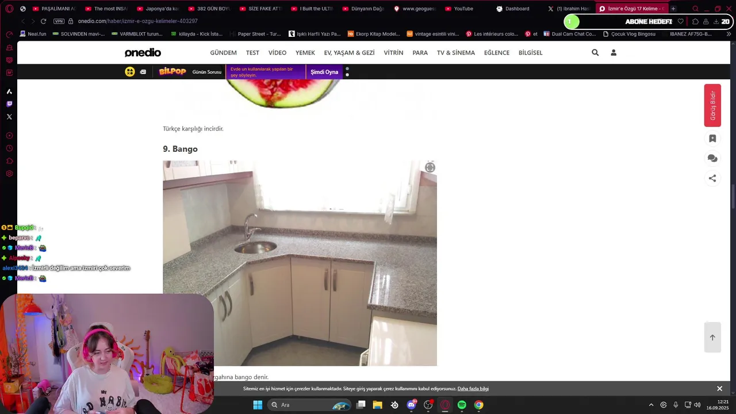The height and width of the screenshot is (414, 736).
Task: Open the VİTRİN menu item
Action: (393, 52)
